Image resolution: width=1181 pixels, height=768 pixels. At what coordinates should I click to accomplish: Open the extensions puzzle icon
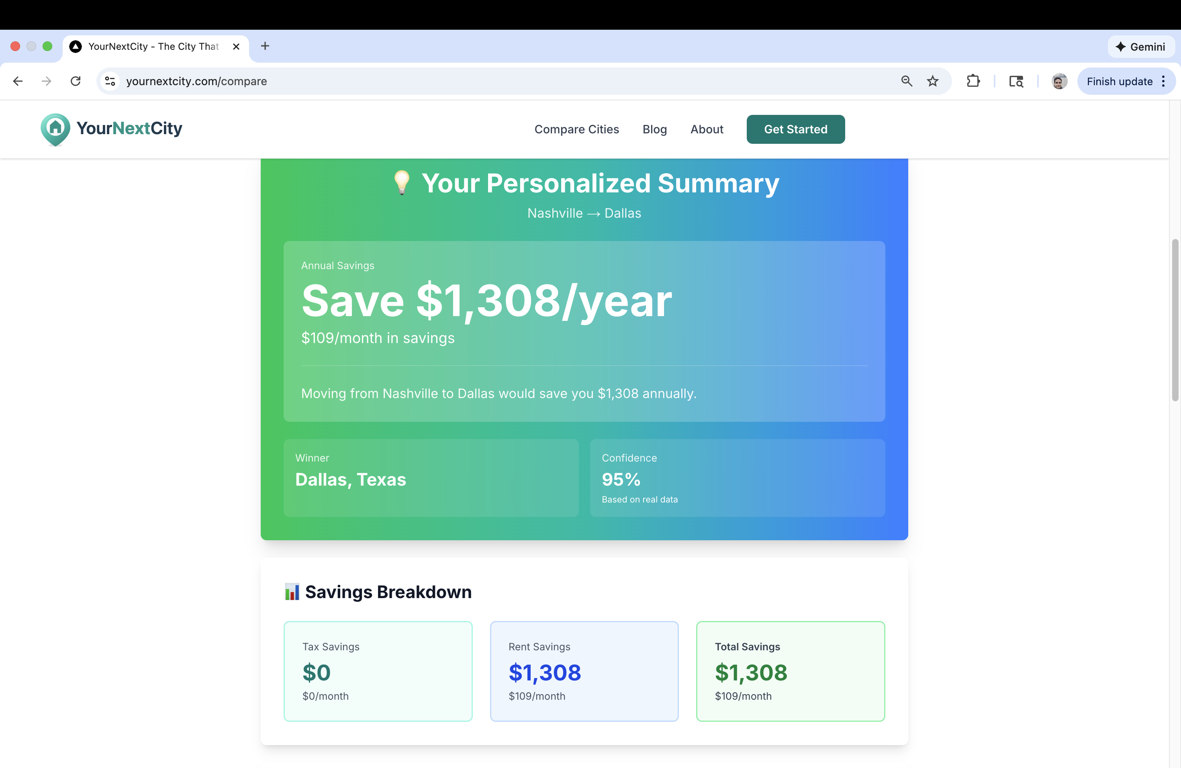973,81
